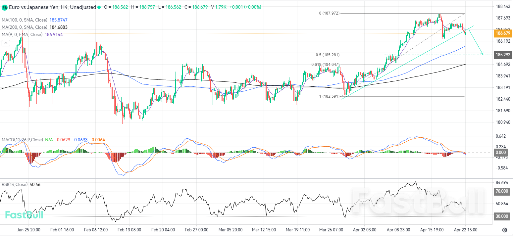Click the 0 (187.972) Fibonacci level label

point(329,13)
